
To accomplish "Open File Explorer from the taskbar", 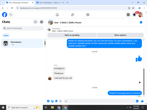I will point(52,108).
